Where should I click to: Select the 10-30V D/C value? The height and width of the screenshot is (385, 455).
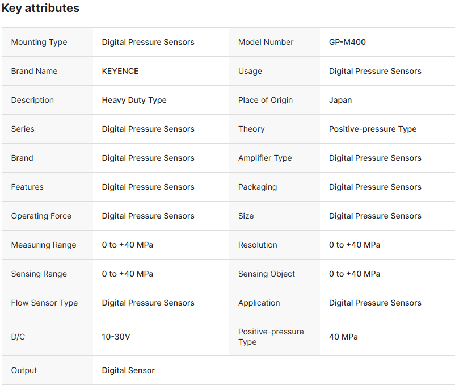click(116, 337)
